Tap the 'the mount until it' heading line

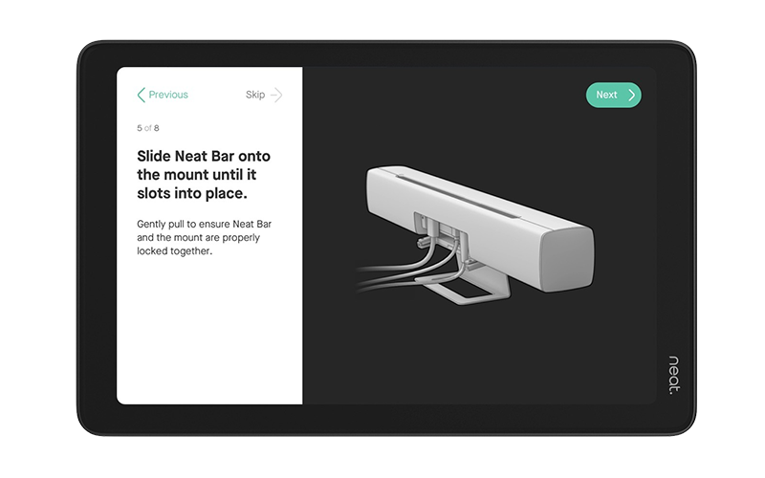pyautogui.click(x=195, y=175)
